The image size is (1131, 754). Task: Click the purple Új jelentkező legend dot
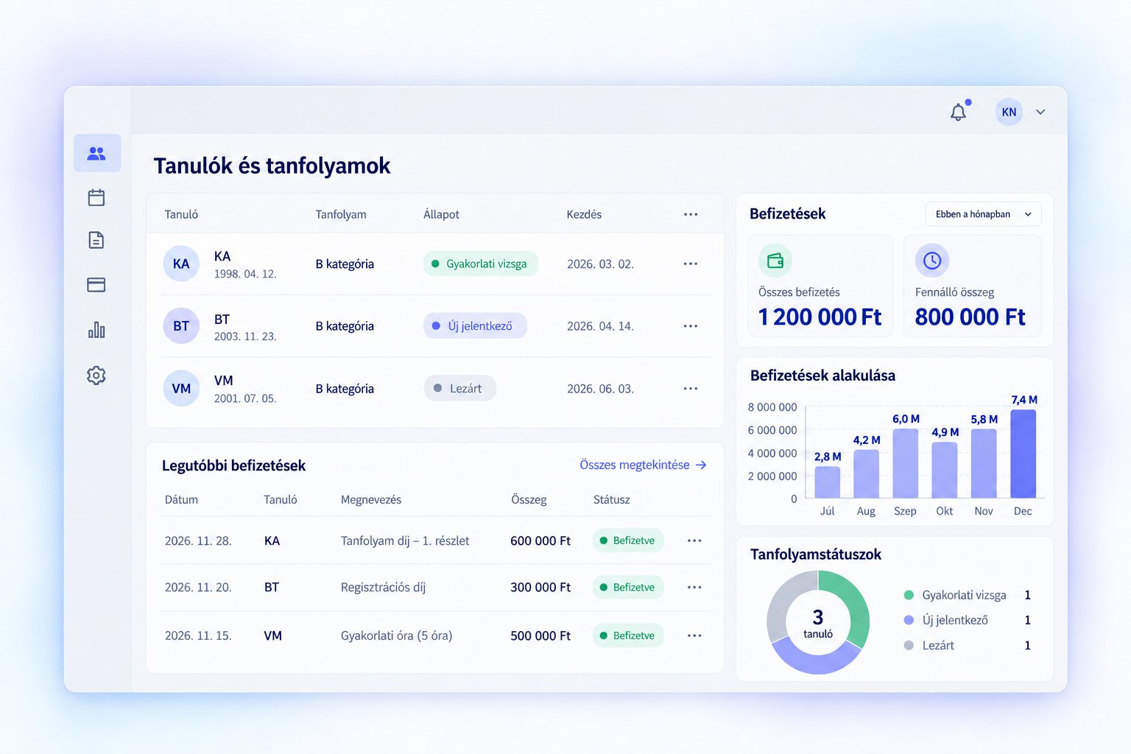pos(909,620)
